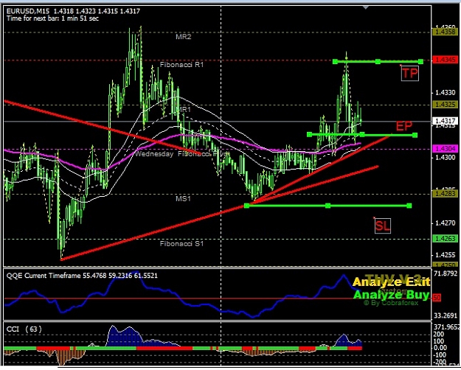Click right handle of SL green line
The image size is (461, 370).
[x=409, y=206]
